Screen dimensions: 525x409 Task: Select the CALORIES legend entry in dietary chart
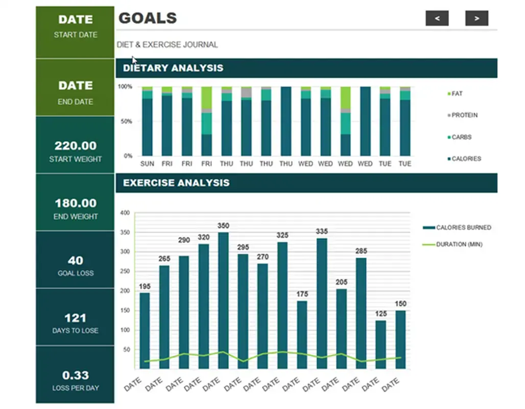[x=465, y=159]
